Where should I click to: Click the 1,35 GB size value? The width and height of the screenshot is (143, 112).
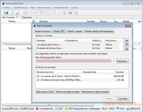point(120,80)
